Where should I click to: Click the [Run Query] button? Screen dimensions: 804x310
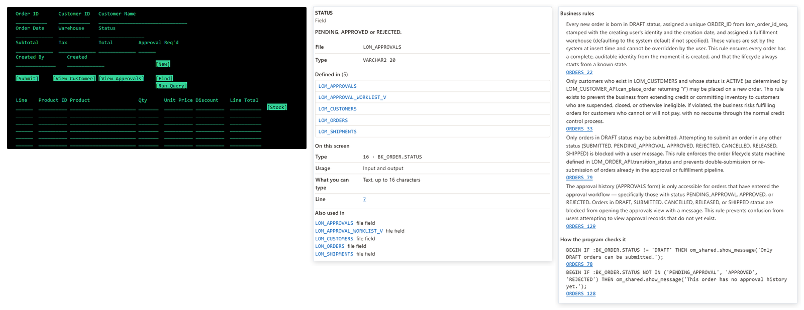tap(171, 86)
